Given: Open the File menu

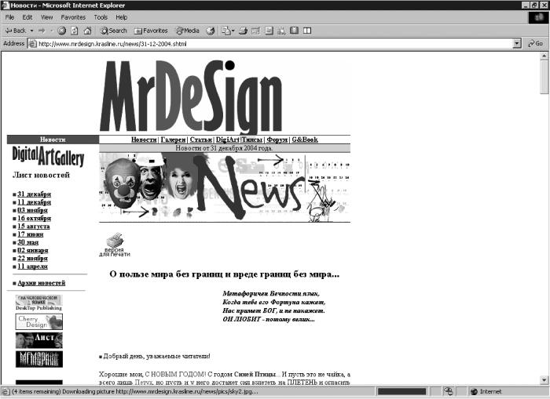Looking at the screenshot, I should (9, 17).
